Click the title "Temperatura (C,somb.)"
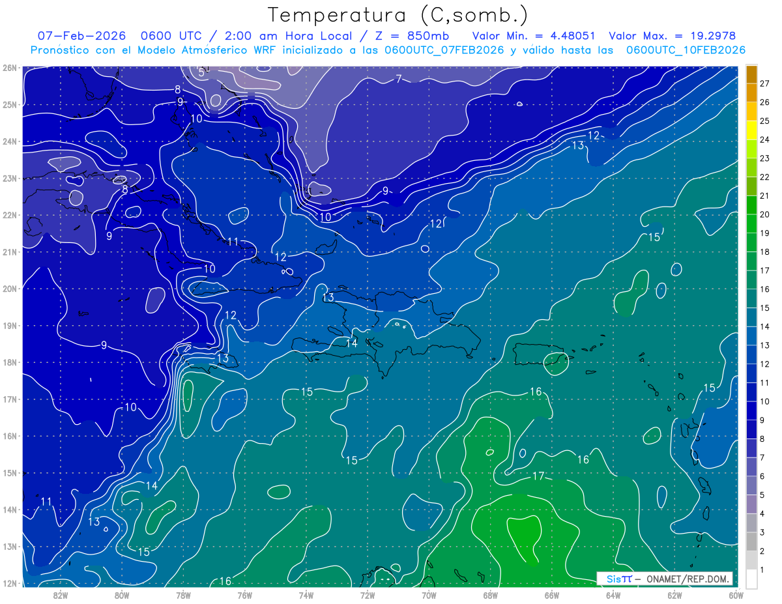The height and width of the screenshot is (604, 782). pyautogui.click(x=398, y=15)
